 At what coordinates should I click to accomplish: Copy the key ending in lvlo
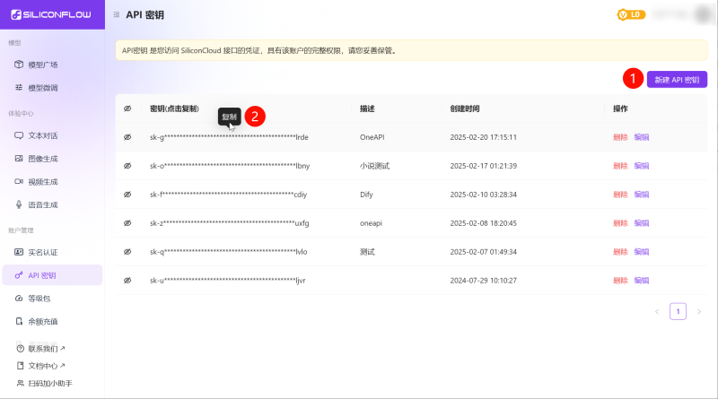[x=228, y=252]
